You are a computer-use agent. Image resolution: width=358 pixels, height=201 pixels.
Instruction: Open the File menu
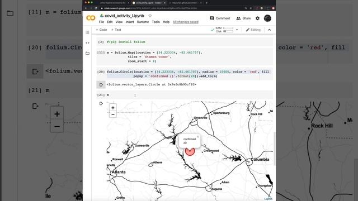tap(101, 22)
